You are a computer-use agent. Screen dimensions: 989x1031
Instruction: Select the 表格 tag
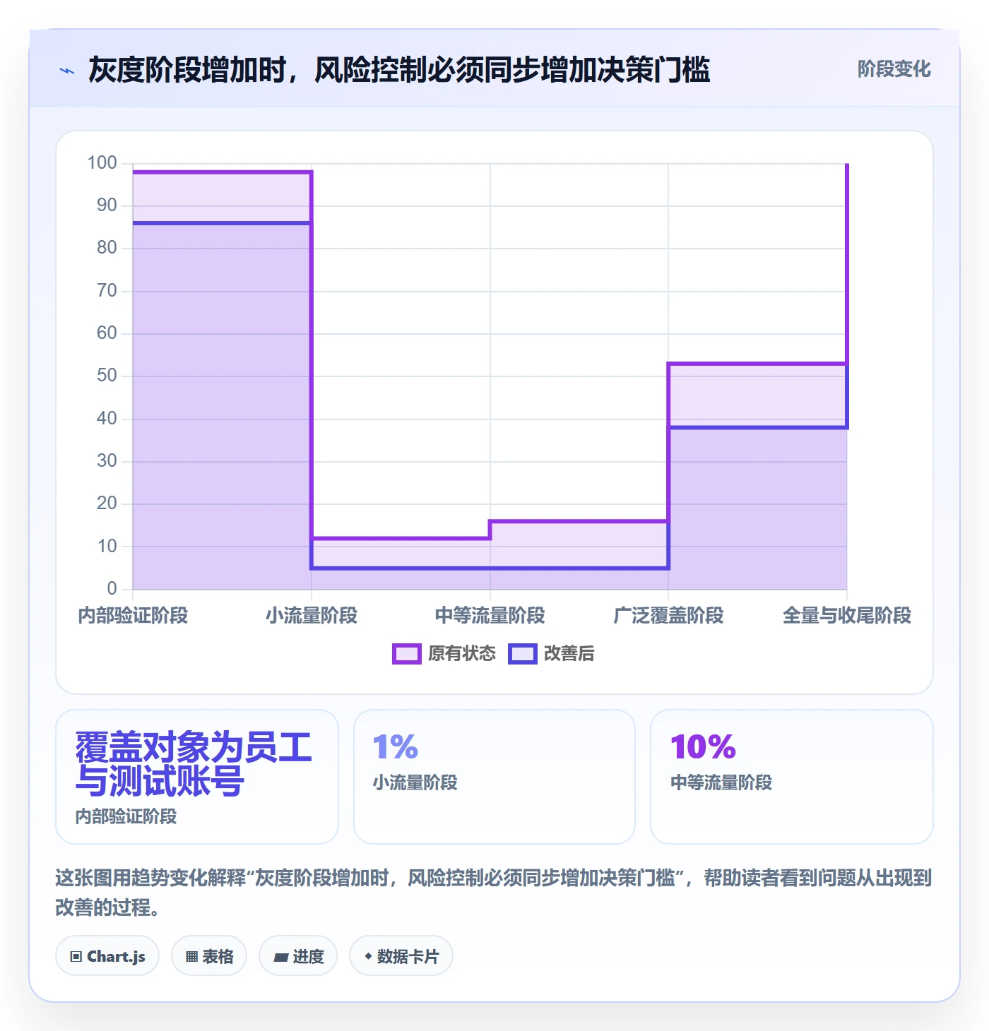[209, 956]
